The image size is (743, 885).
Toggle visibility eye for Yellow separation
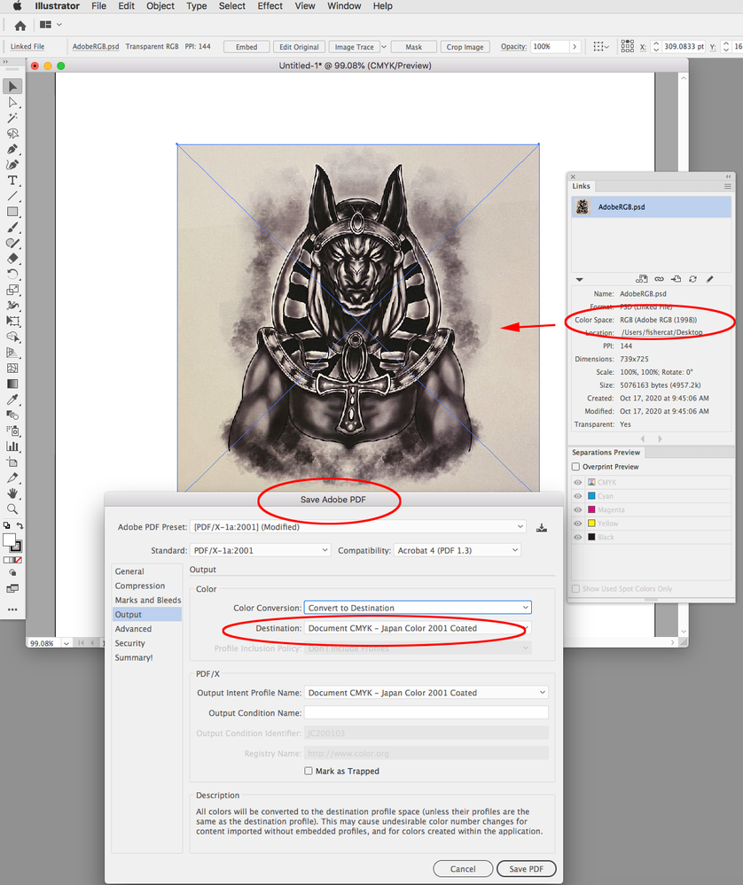(x=577, y=524)
